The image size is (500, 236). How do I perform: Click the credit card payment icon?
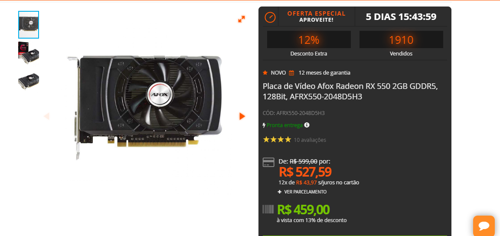268,162
